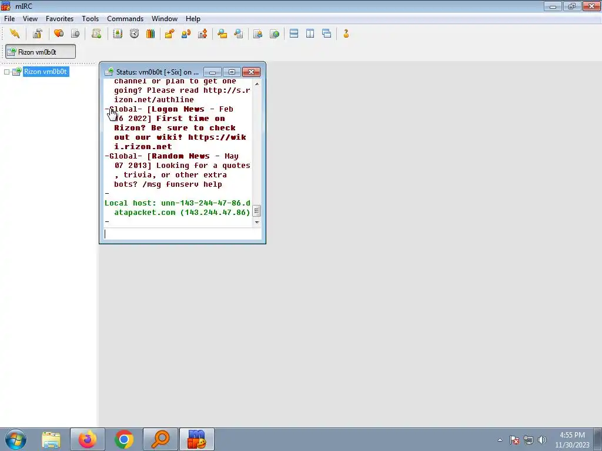Open the Help menu
Viewport: 602px width, 451px height.
coord(193,19)
